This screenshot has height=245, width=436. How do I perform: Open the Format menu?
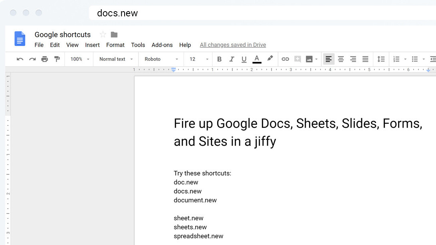(115, 45)
